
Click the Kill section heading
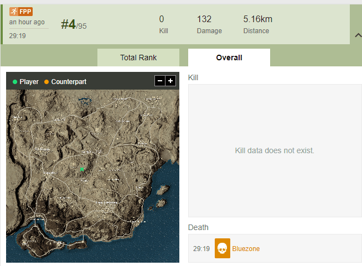click(x=193, y=77)
